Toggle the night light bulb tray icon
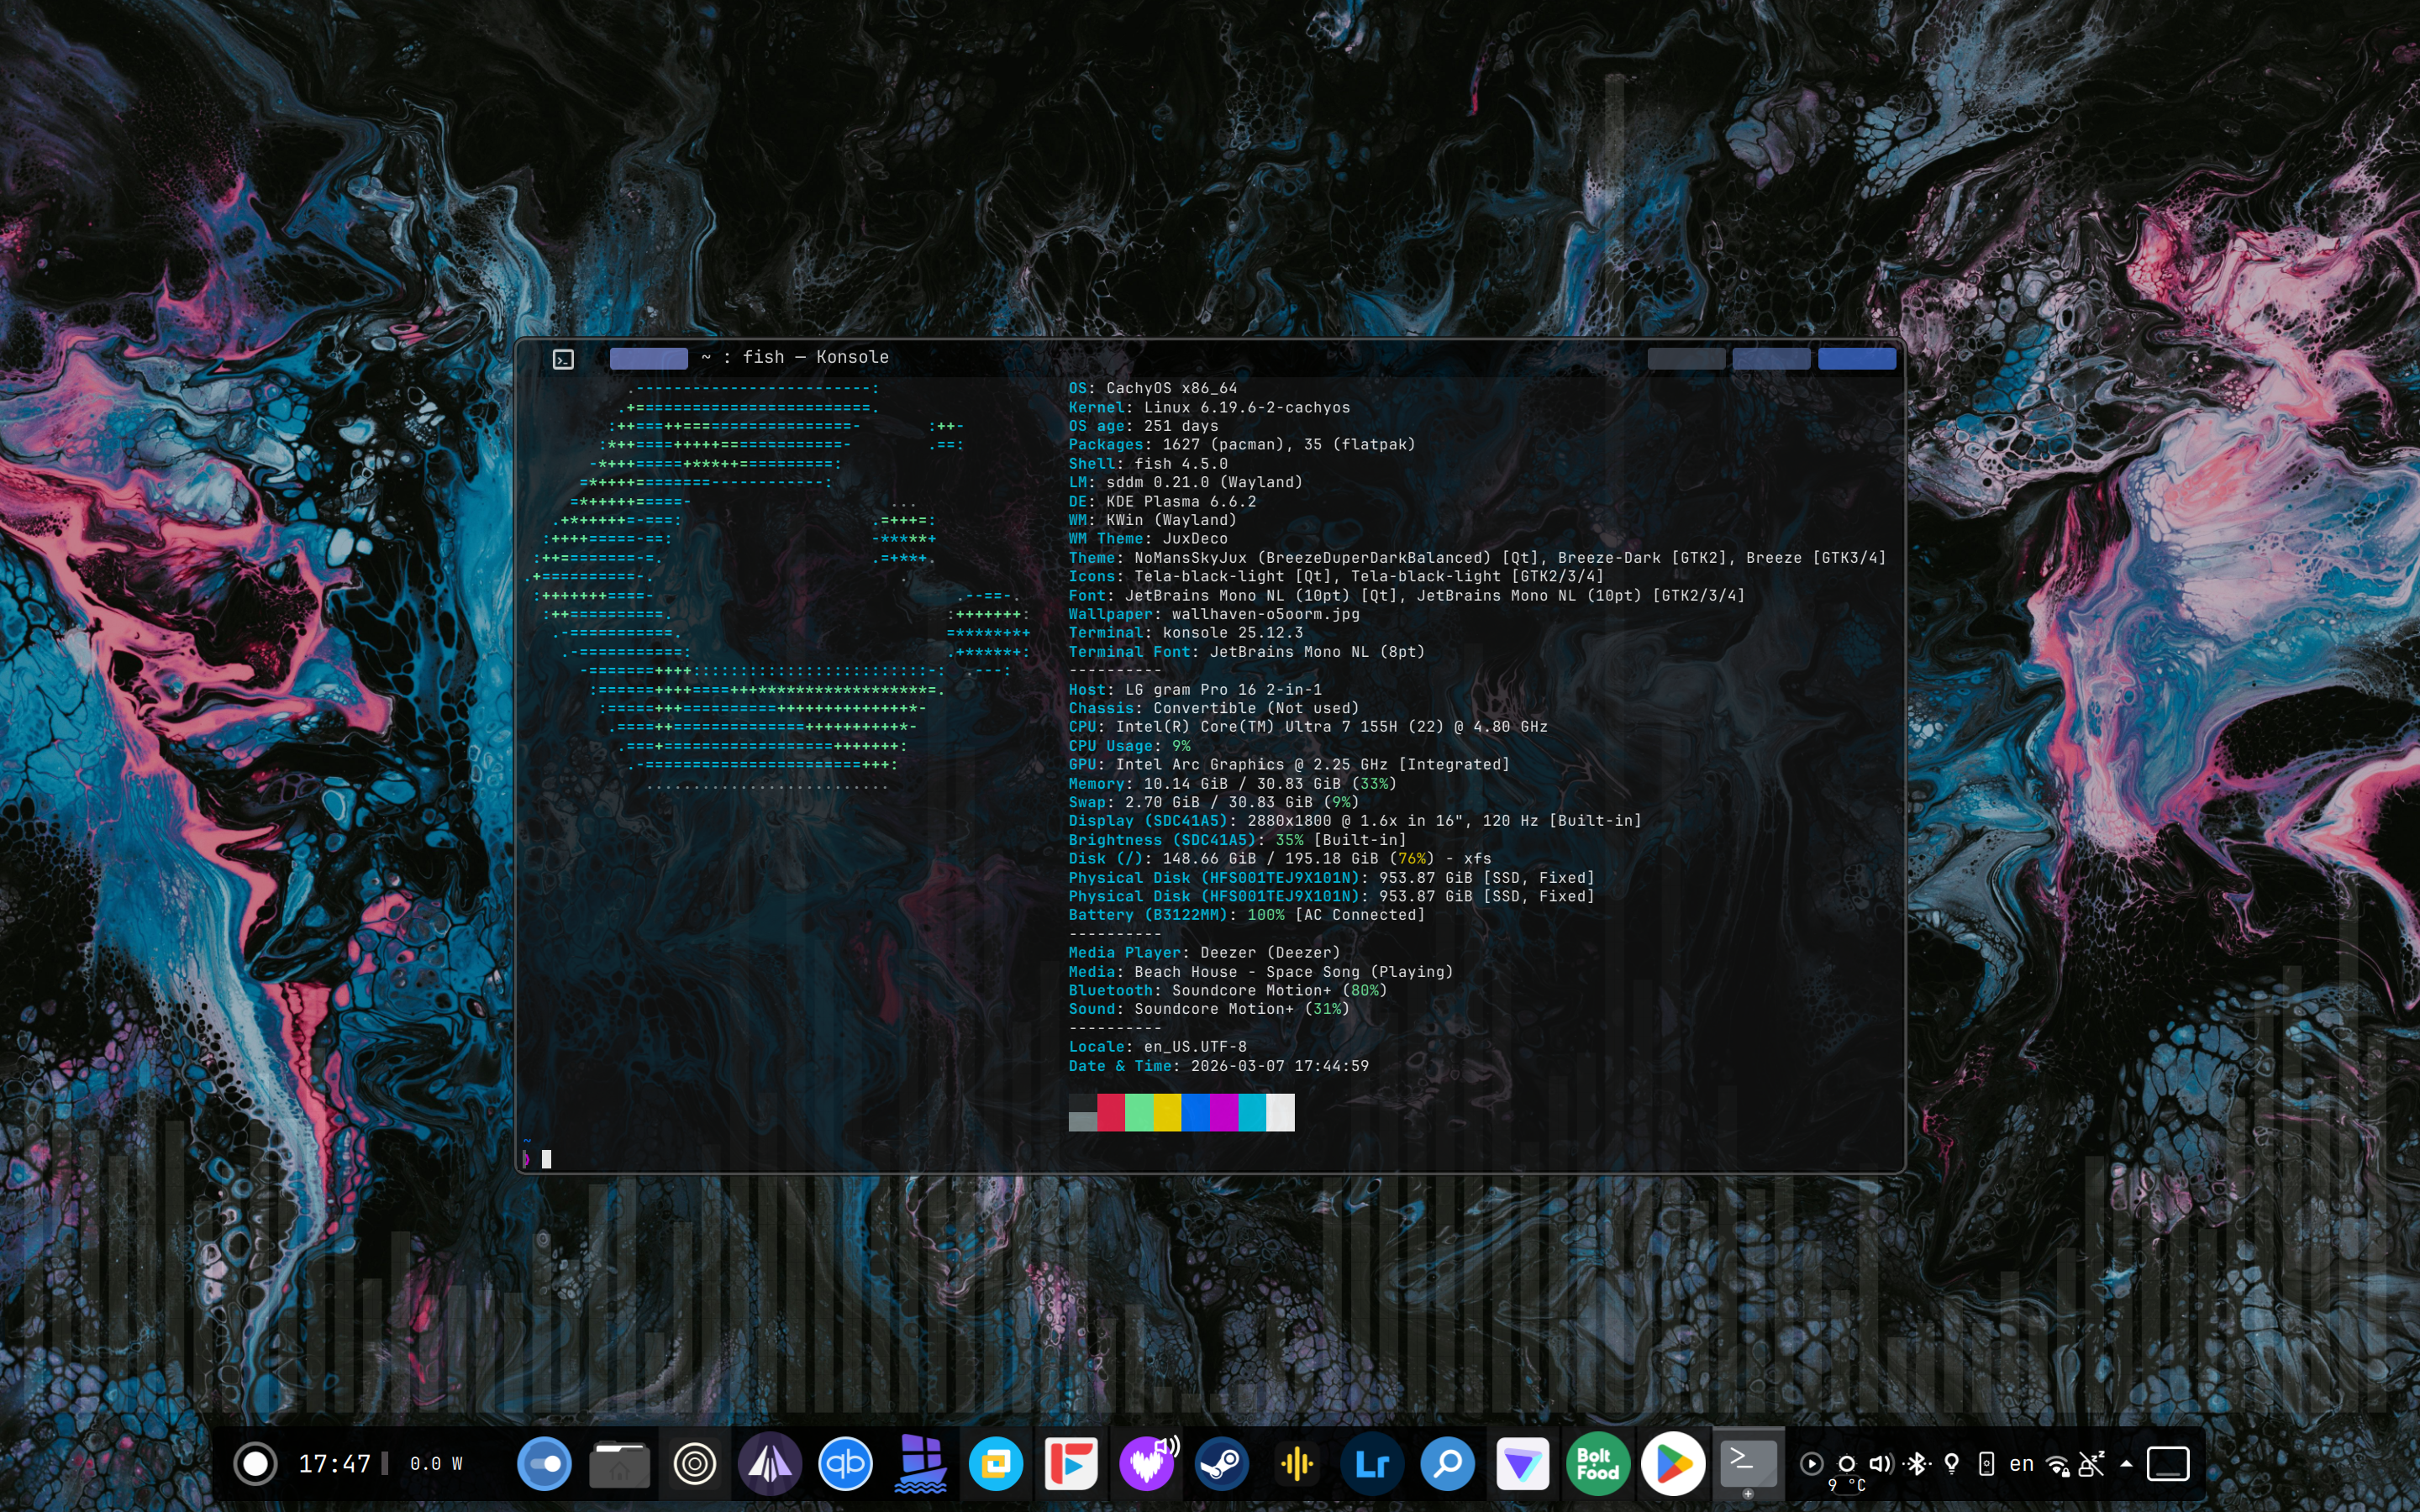Image resolution: width=2420 pixels, height=1512 pixels. coord(1951,1464)
